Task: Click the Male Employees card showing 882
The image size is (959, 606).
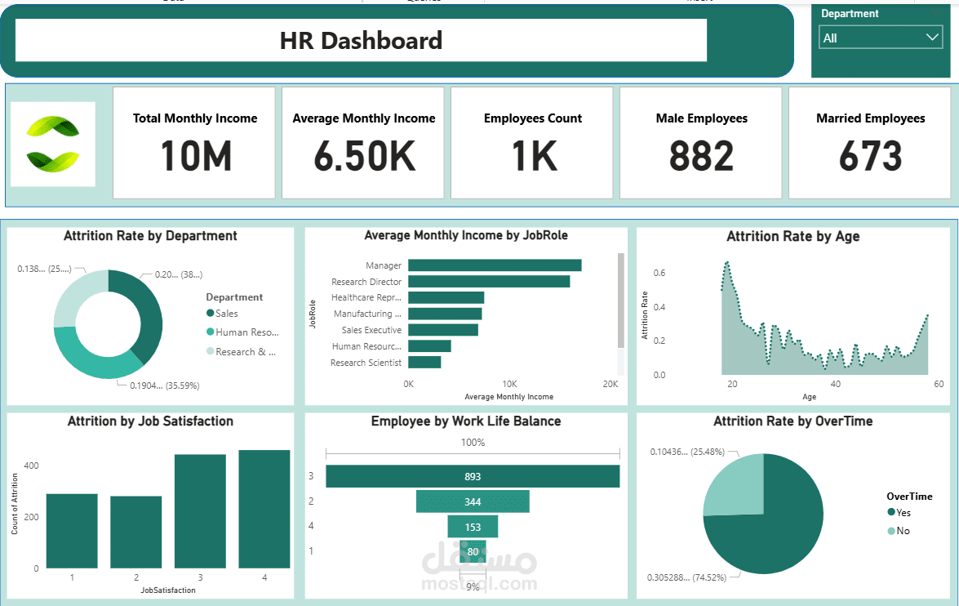Action: tap(700, 143)
